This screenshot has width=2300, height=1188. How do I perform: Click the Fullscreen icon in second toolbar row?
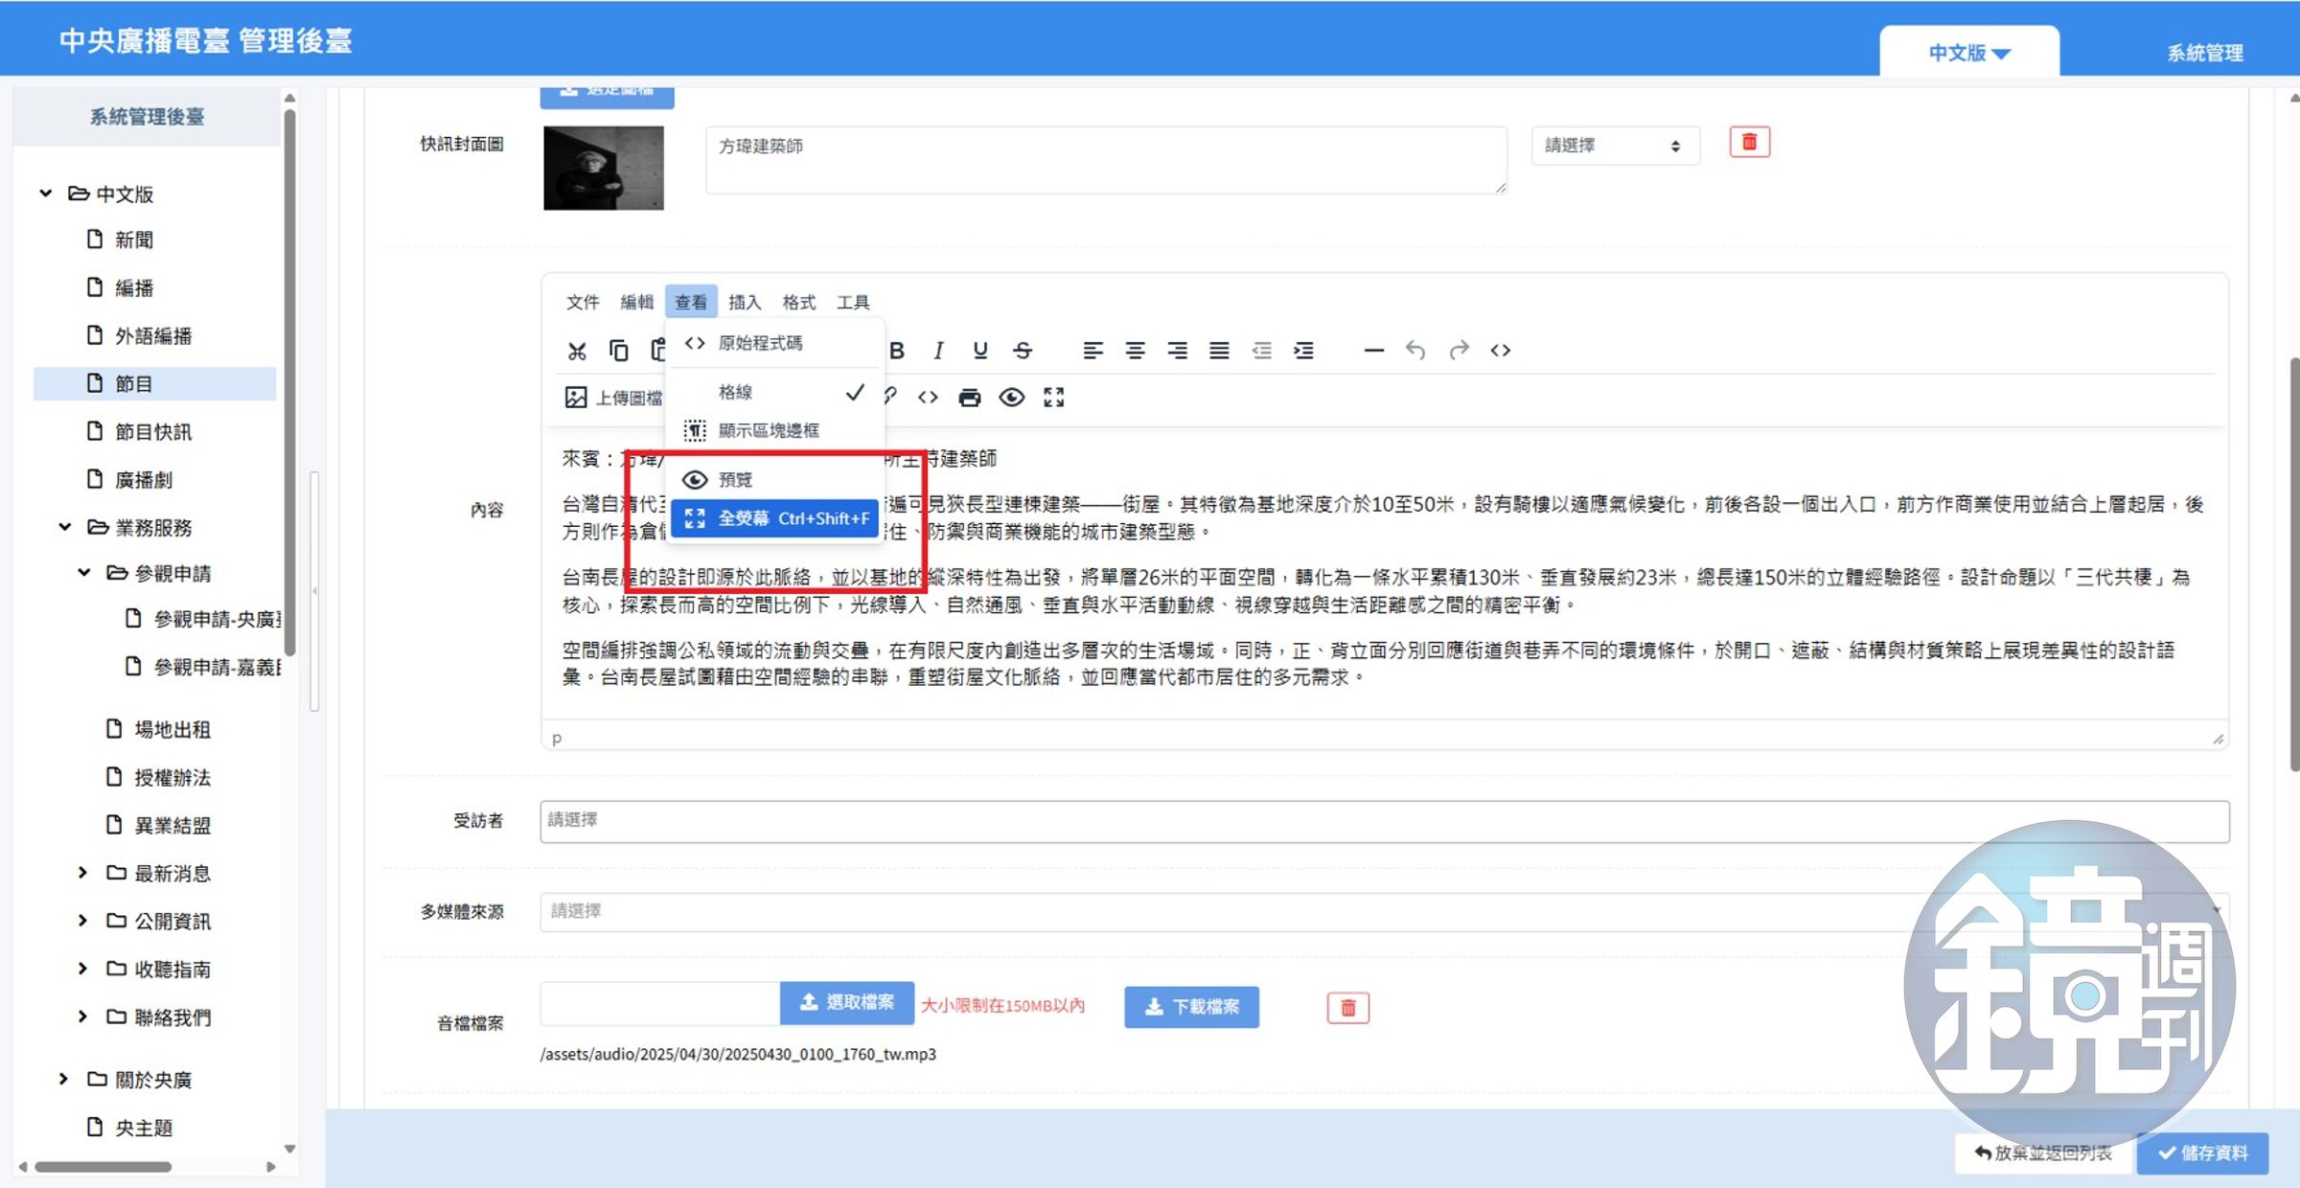point(1054,398)
